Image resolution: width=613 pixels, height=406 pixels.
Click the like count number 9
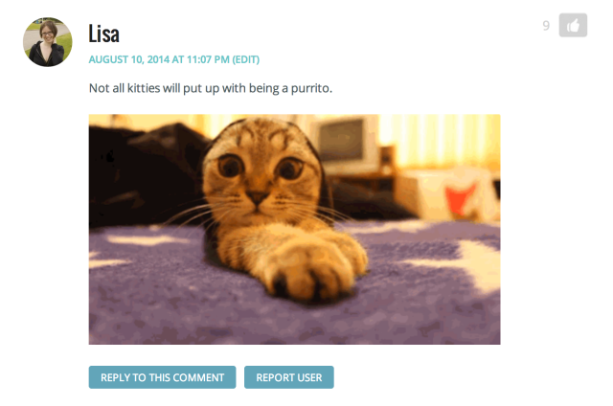[546, 26]
